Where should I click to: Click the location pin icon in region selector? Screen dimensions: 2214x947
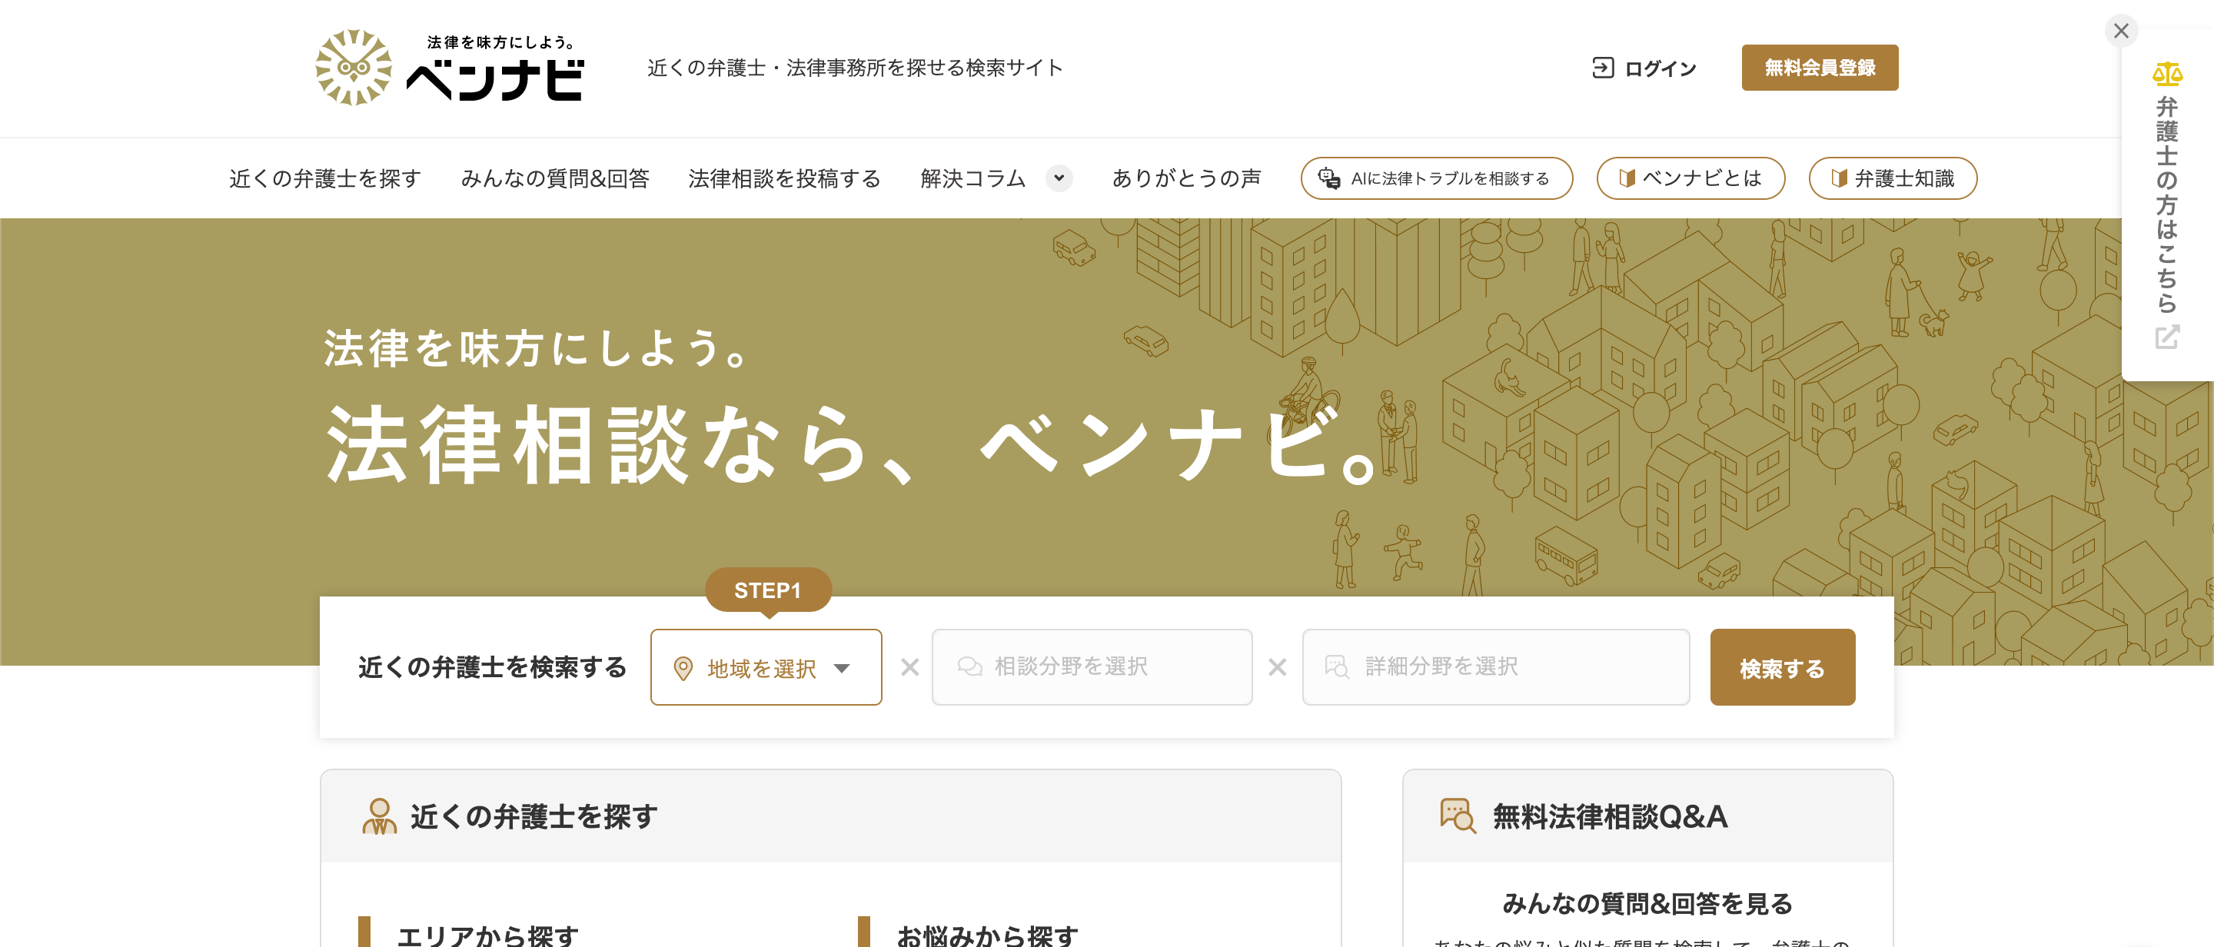click(683, 669)
